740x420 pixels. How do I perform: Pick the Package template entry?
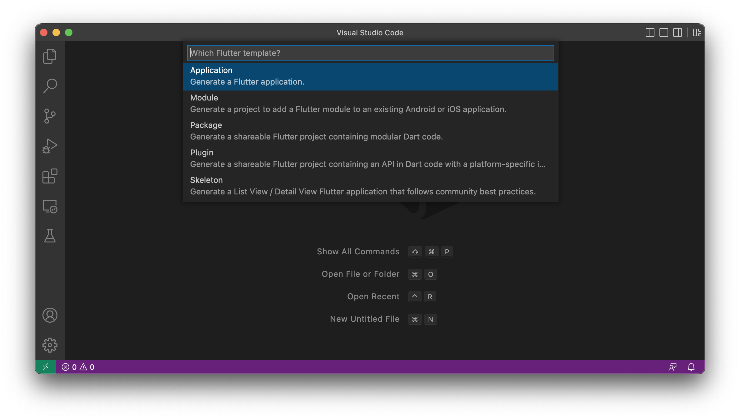(370, 131)
